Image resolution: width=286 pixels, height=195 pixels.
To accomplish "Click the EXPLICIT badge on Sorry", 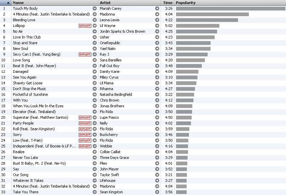I will 85,135.
